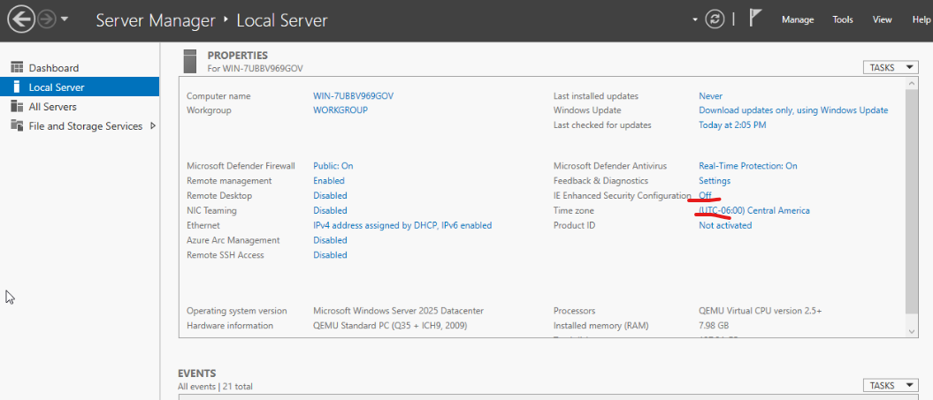933x400 pixels.
Task: Click the forward navigation arrow icon
Action: click(x=47, y=19)
